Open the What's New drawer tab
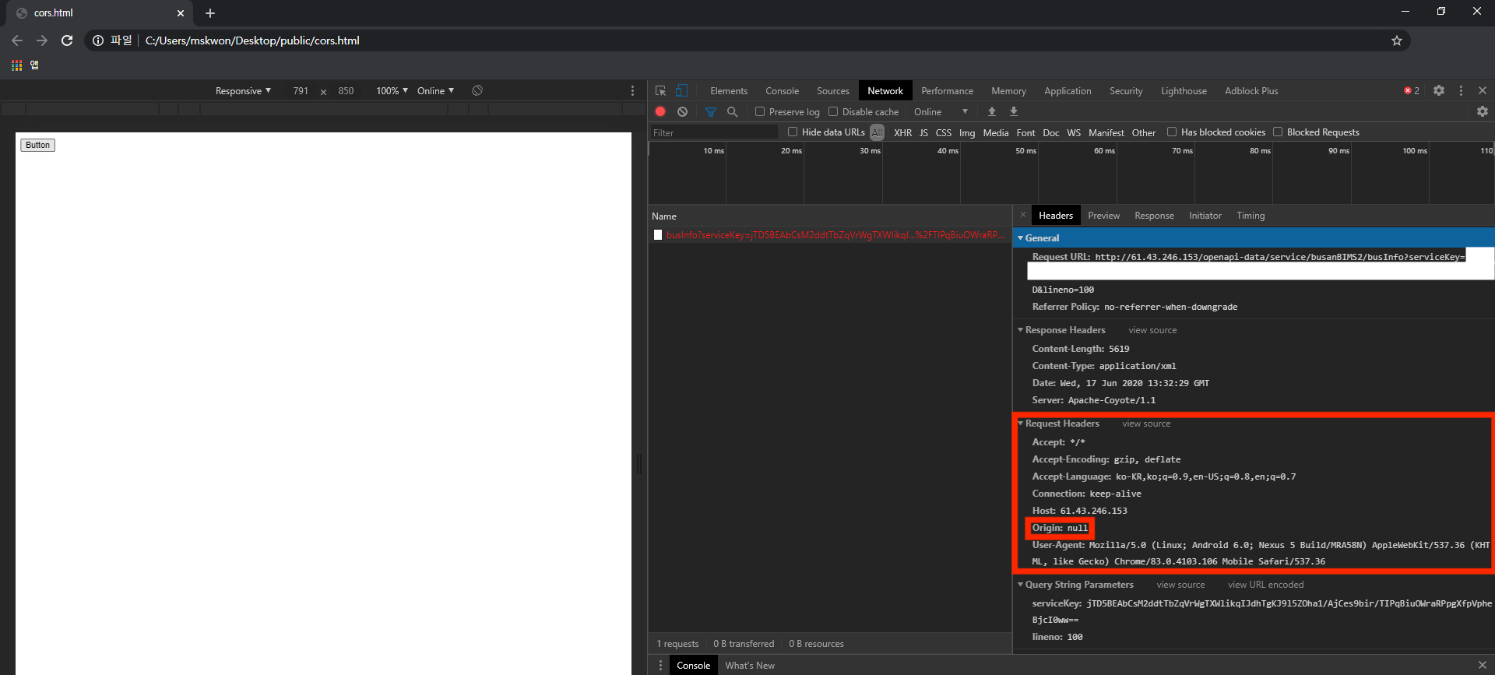This screenshot has height=675, width=1495. coord(750,666)
